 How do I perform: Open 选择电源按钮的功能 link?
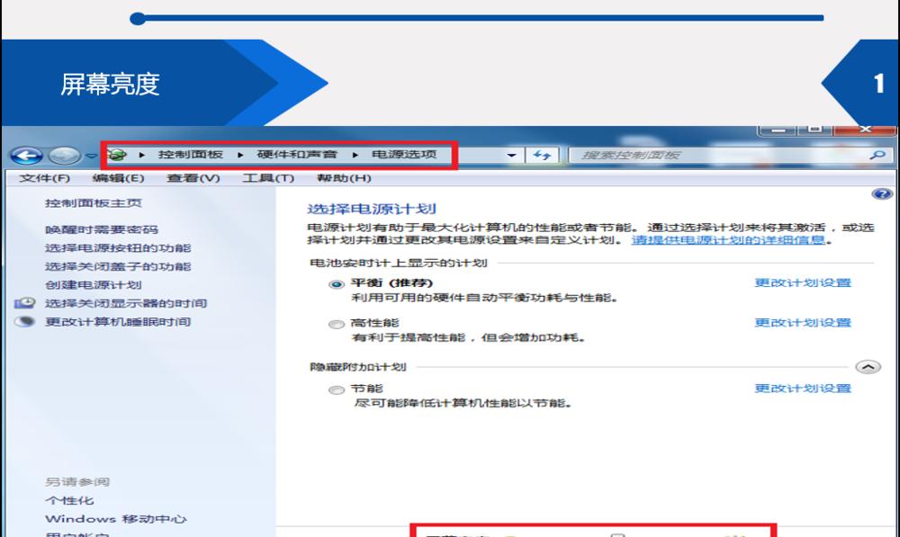pyautogui.click(x=118, y=248)
